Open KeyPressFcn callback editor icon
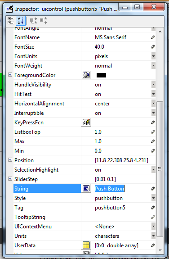Viewport: 169px width, 259px height. pos(86,123)
